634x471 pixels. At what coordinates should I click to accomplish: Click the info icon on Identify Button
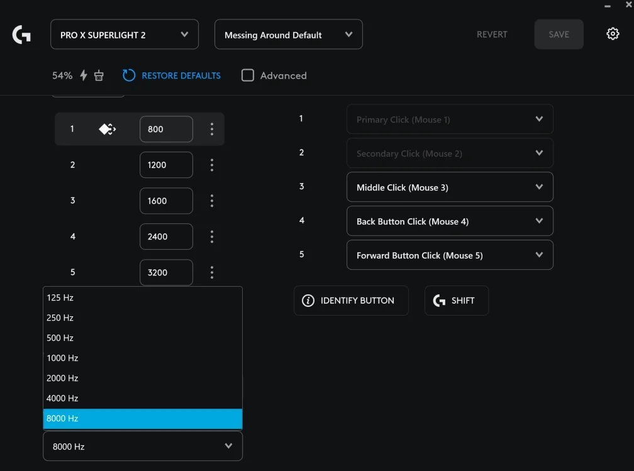308,301
